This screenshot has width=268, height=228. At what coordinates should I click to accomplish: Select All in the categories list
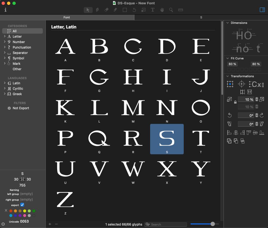(x=22, y=31)
